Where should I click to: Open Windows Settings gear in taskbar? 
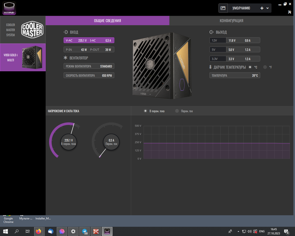[73, 231]
